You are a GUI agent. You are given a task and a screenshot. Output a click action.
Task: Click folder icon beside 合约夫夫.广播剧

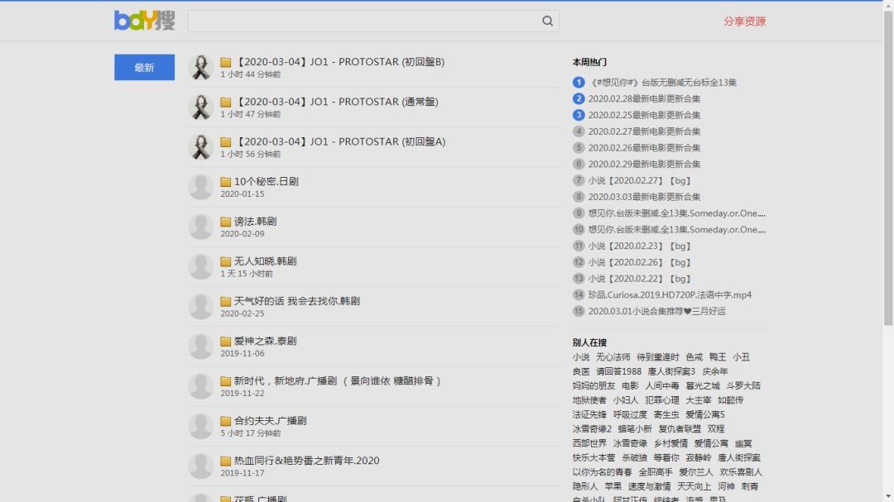(x=225, y=421)
